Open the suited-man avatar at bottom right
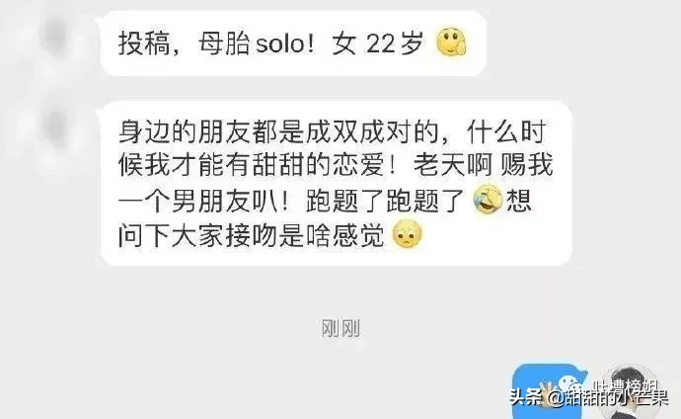 (x=633, y=391)
